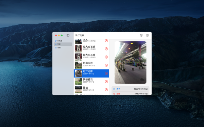Click red X icon for 聽松
This screenshot has height=127, width=204.
pos(106,90)
